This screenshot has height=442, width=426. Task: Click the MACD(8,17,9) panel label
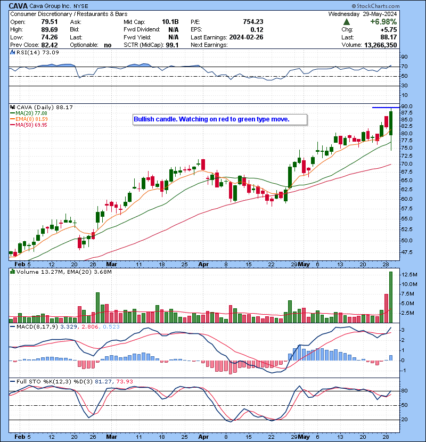pyautogui.click(x=37, y=327)
